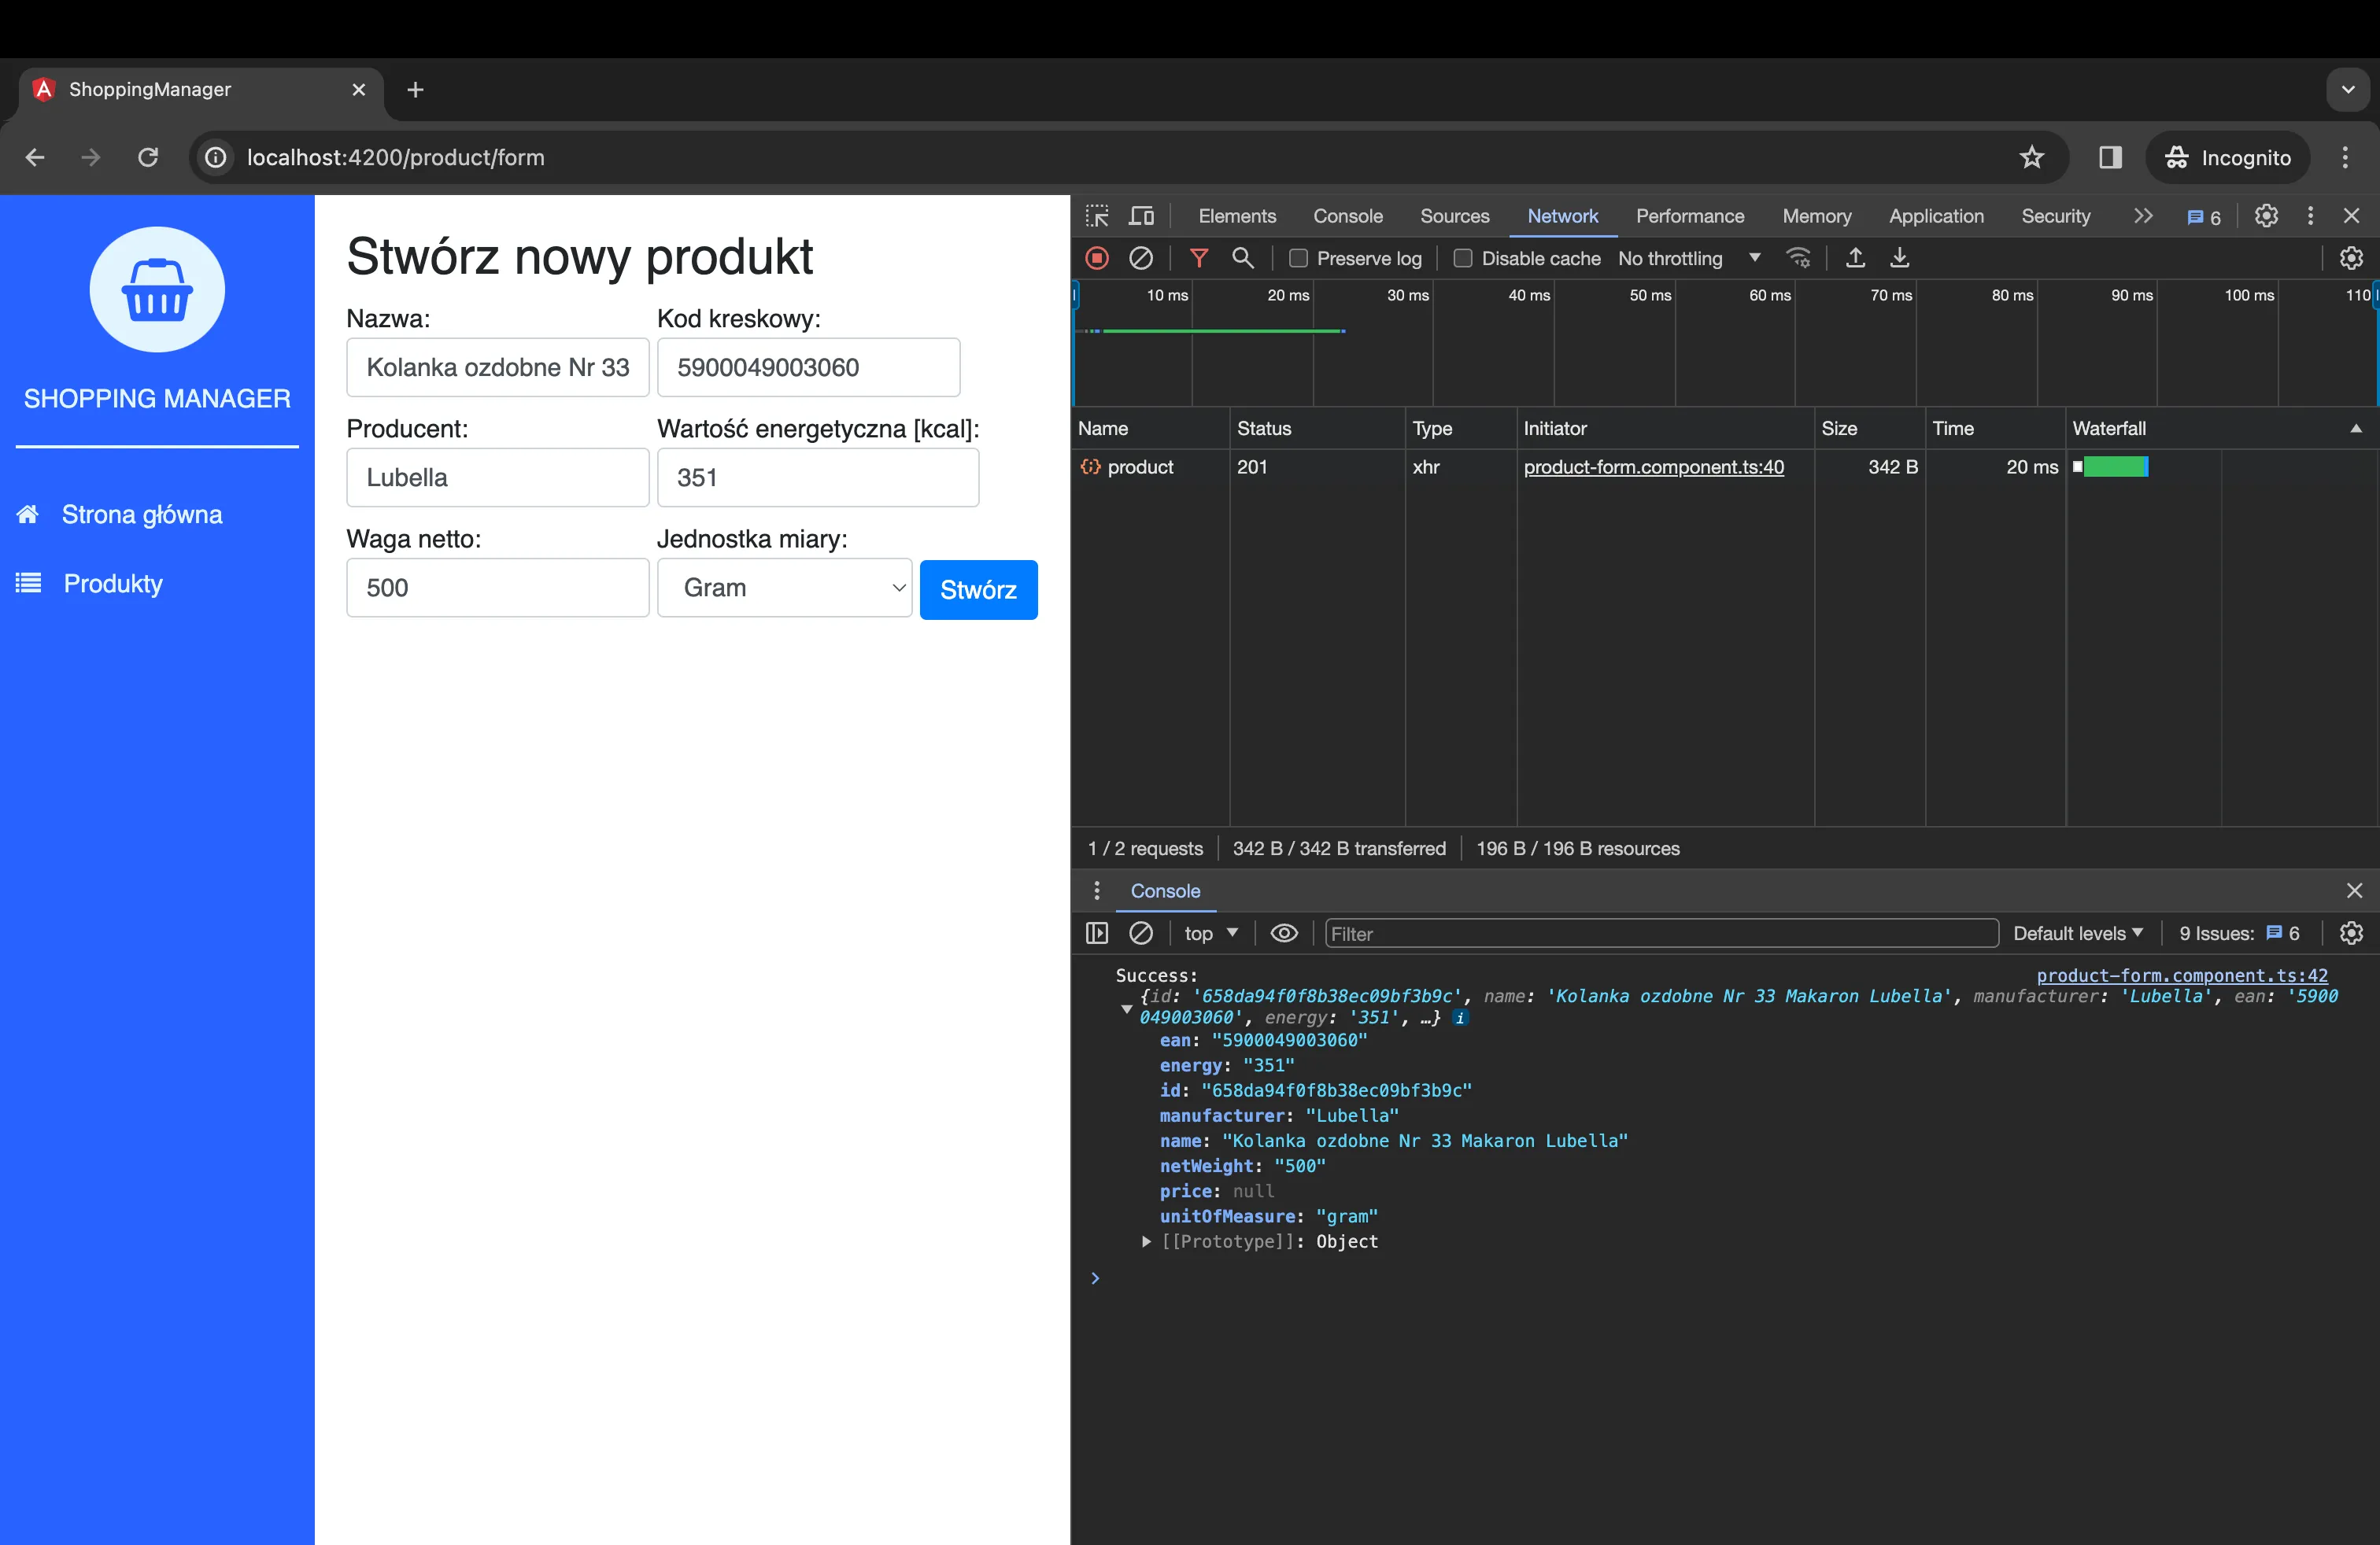This screenshot has height=1545, width=2380.
Task: Go to Strona główna
Action: [141, 514]
